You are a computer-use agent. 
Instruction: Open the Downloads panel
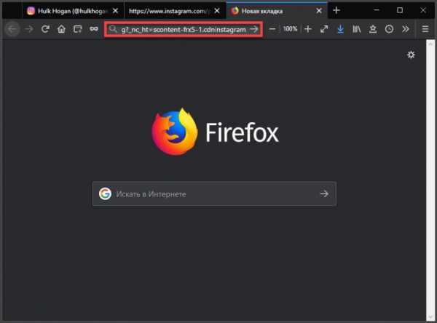point(340,29)
